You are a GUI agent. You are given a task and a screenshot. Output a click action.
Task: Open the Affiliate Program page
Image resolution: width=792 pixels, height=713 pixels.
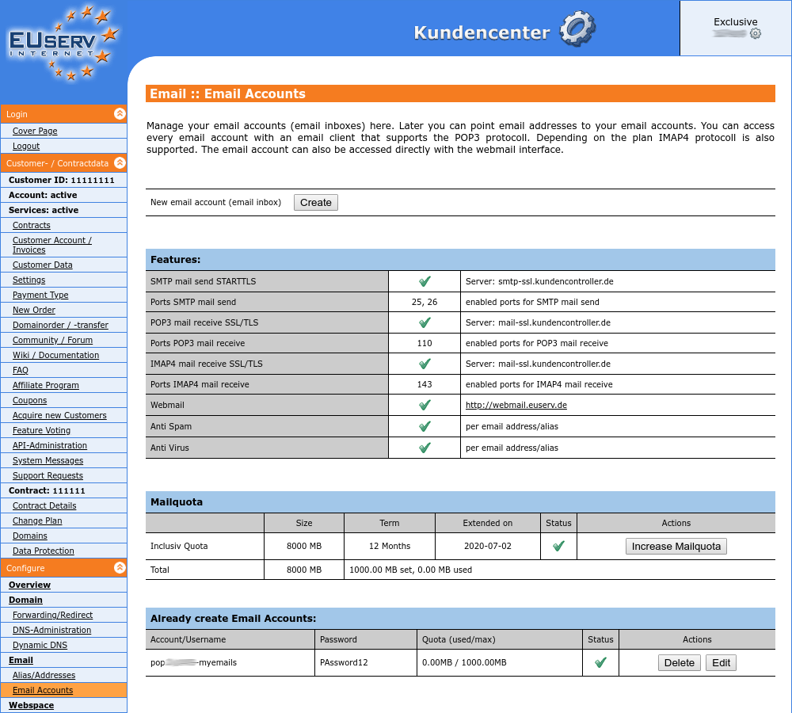[45, 385]
